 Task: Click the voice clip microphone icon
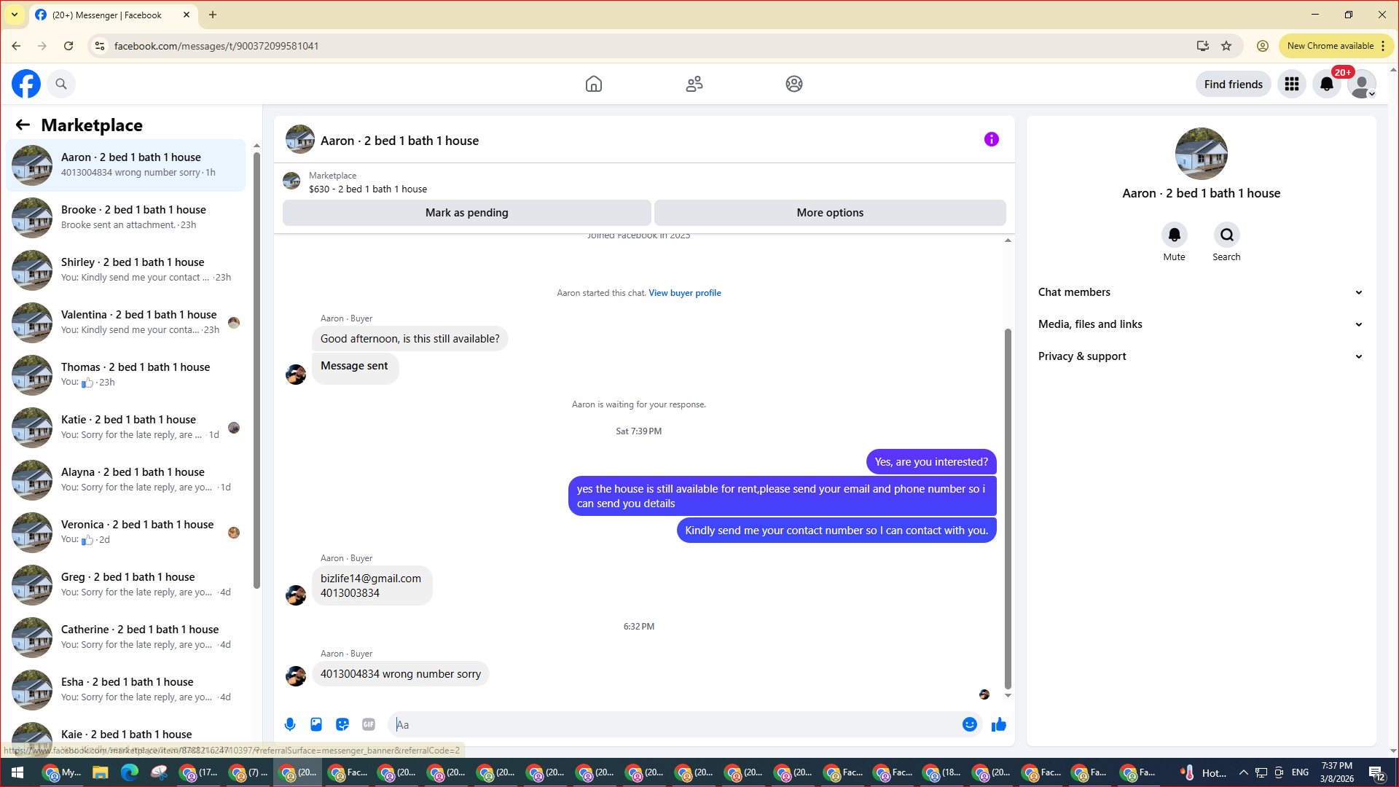point(290,724)
